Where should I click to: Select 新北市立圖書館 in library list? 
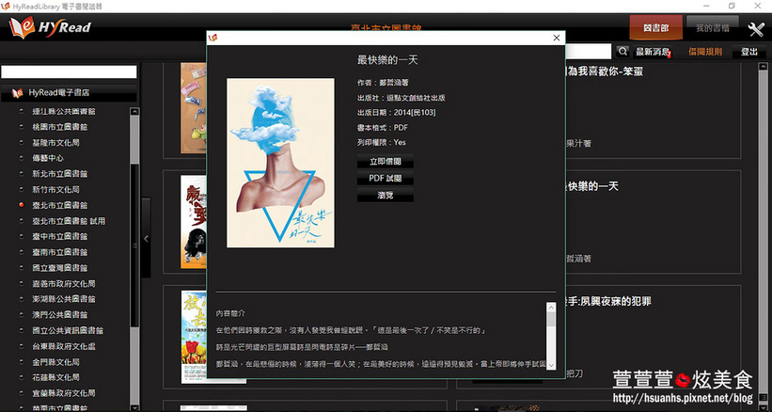click(x=63, y=174)
